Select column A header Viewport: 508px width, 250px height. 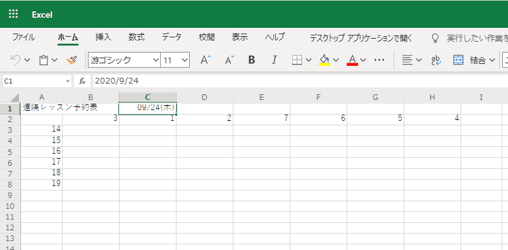tap(42, 97)
